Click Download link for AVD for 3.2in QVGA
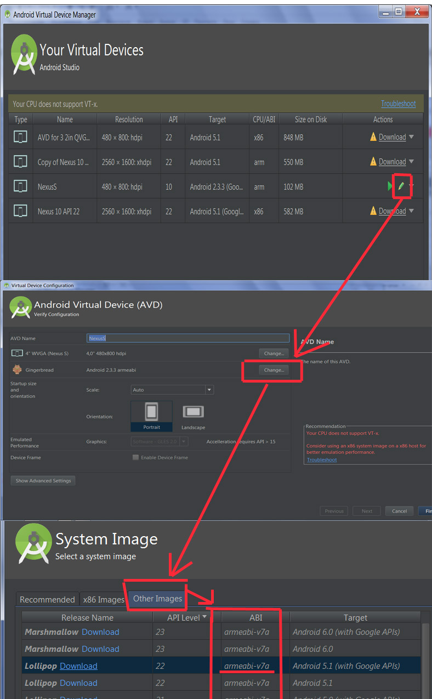 click(x=392, y=137)
